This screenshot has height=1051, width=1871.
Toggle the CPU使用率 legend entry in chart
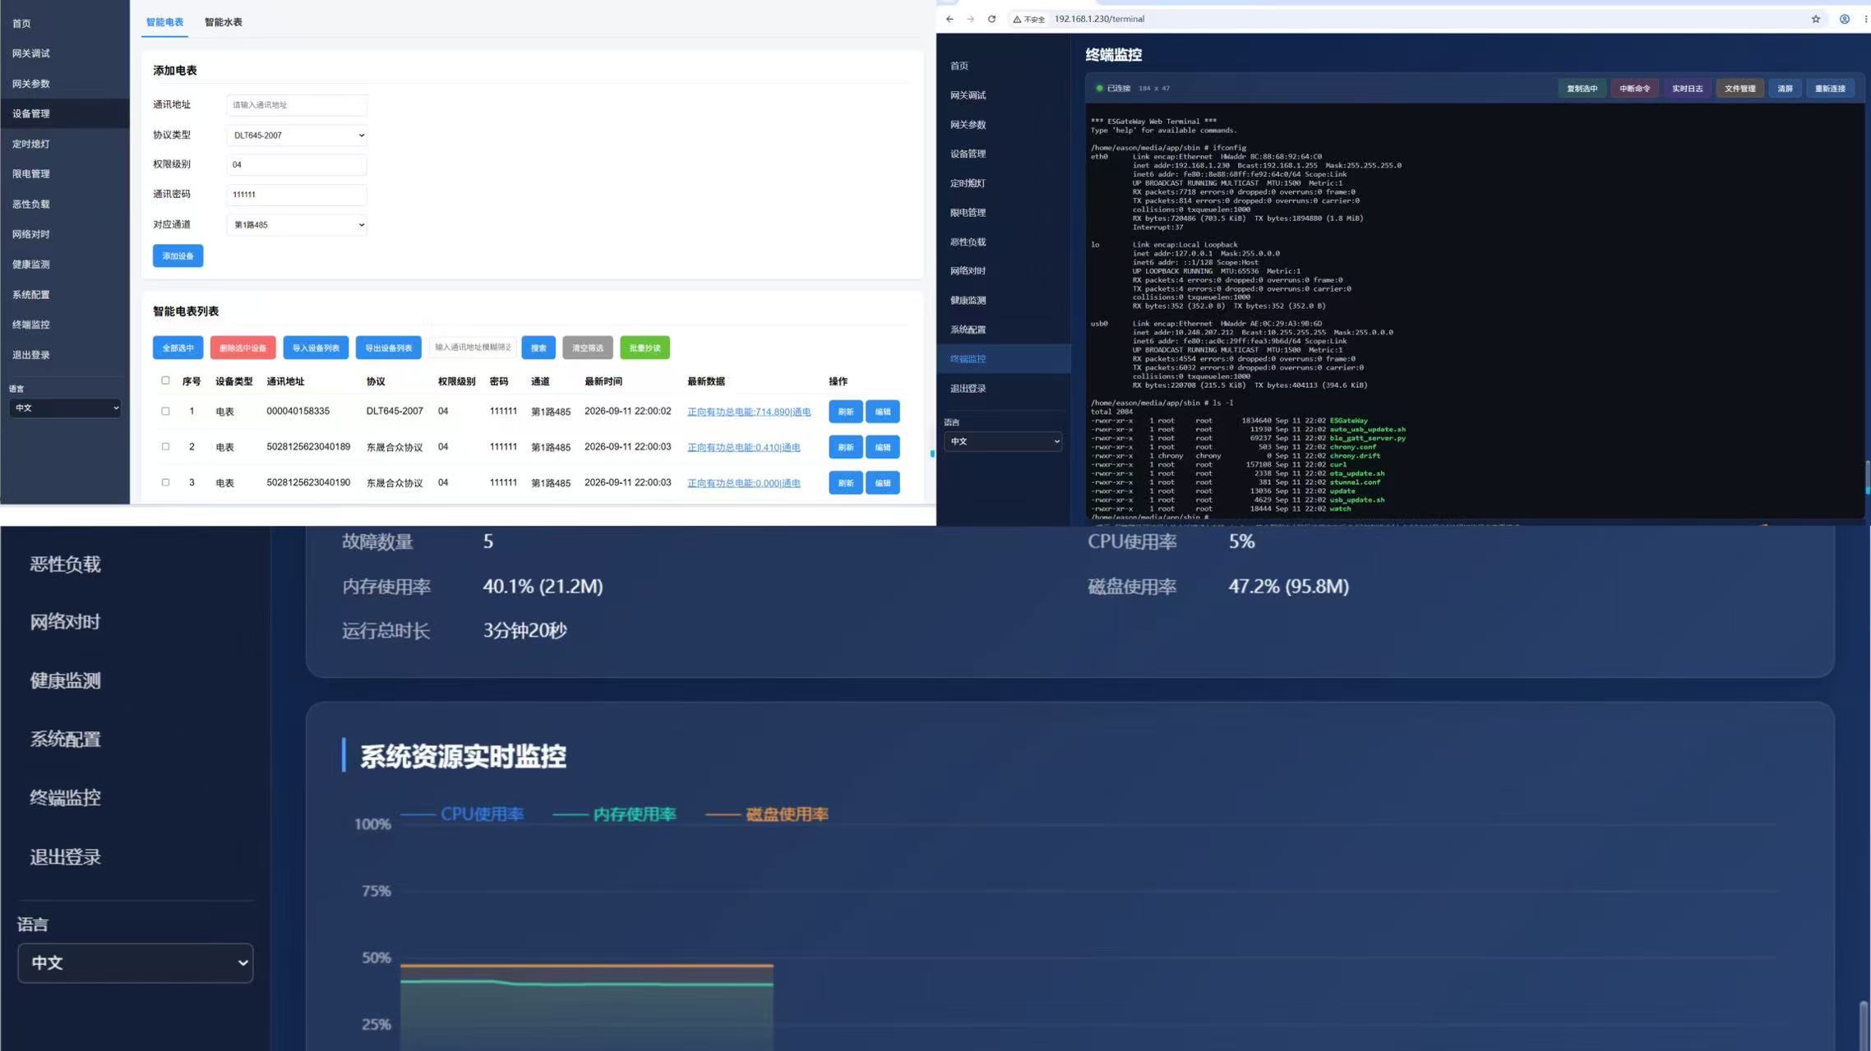(x=462, y=814)
